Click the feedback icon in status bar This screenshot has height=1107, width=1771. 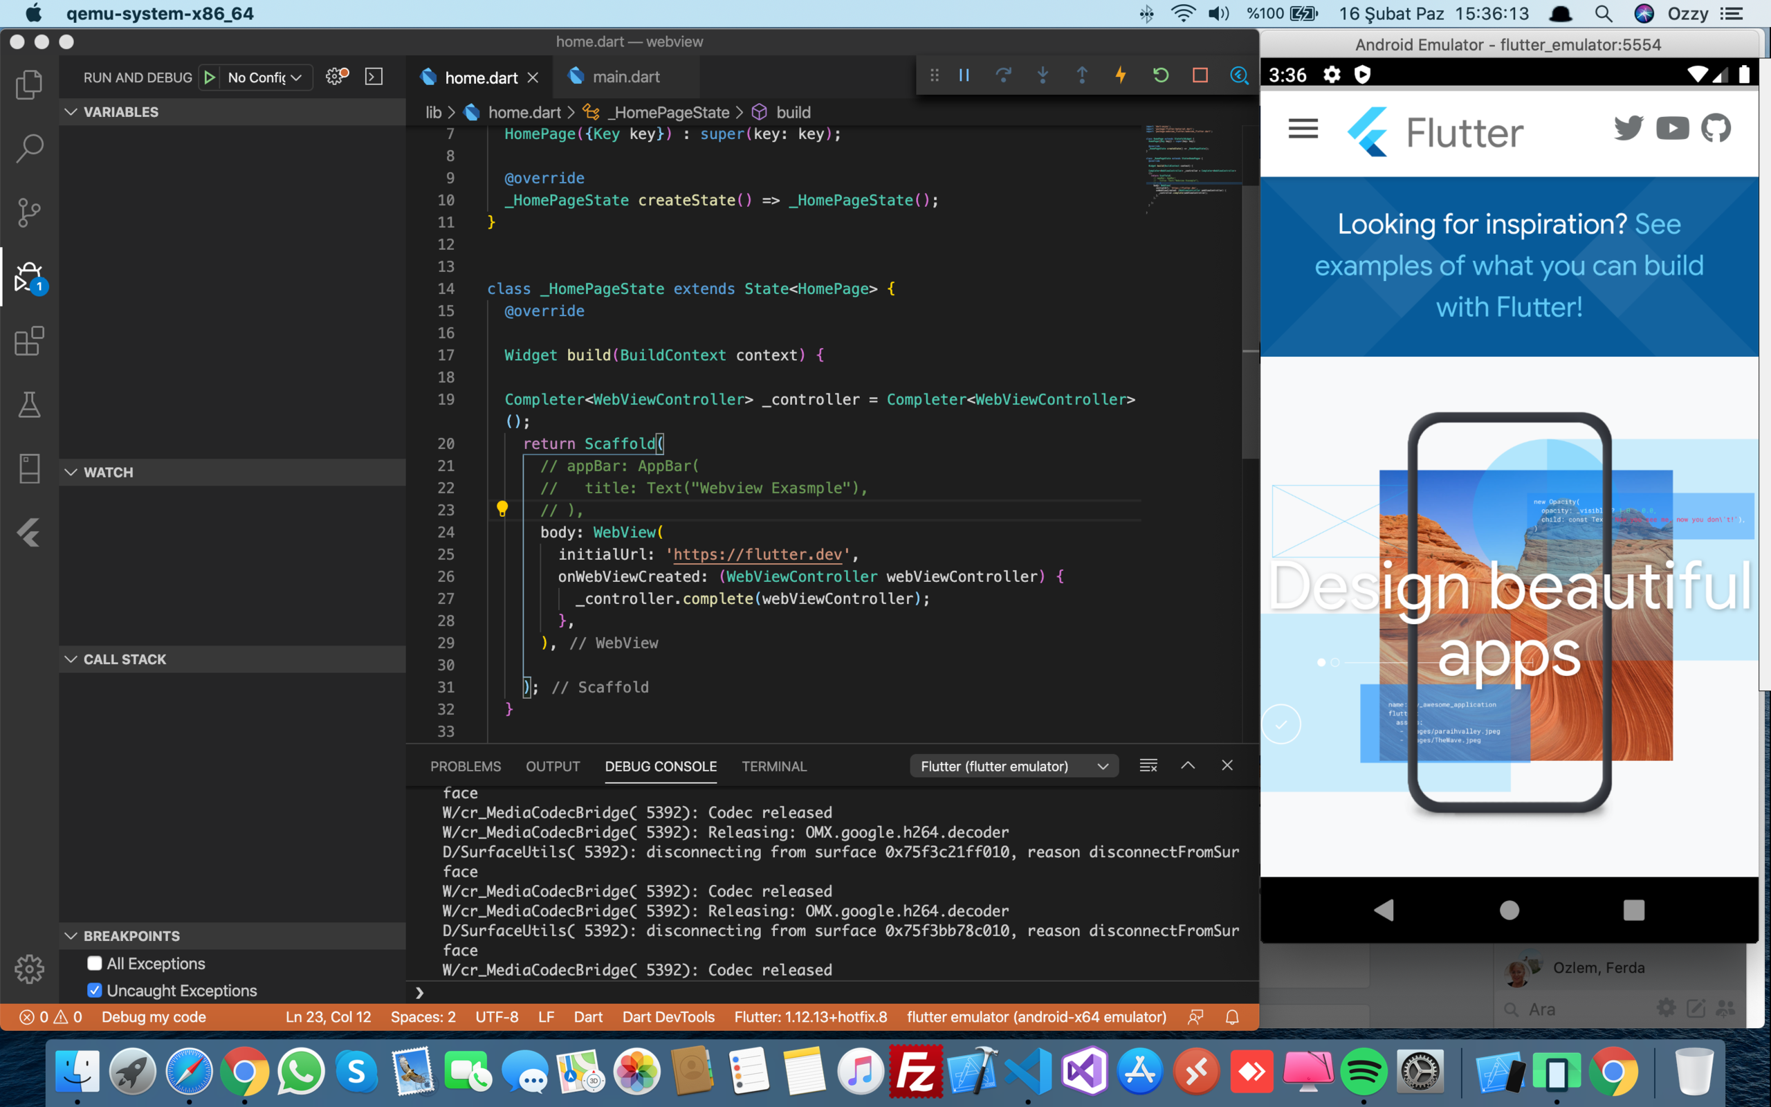pyautogui.click(x=1196, y=1017)
